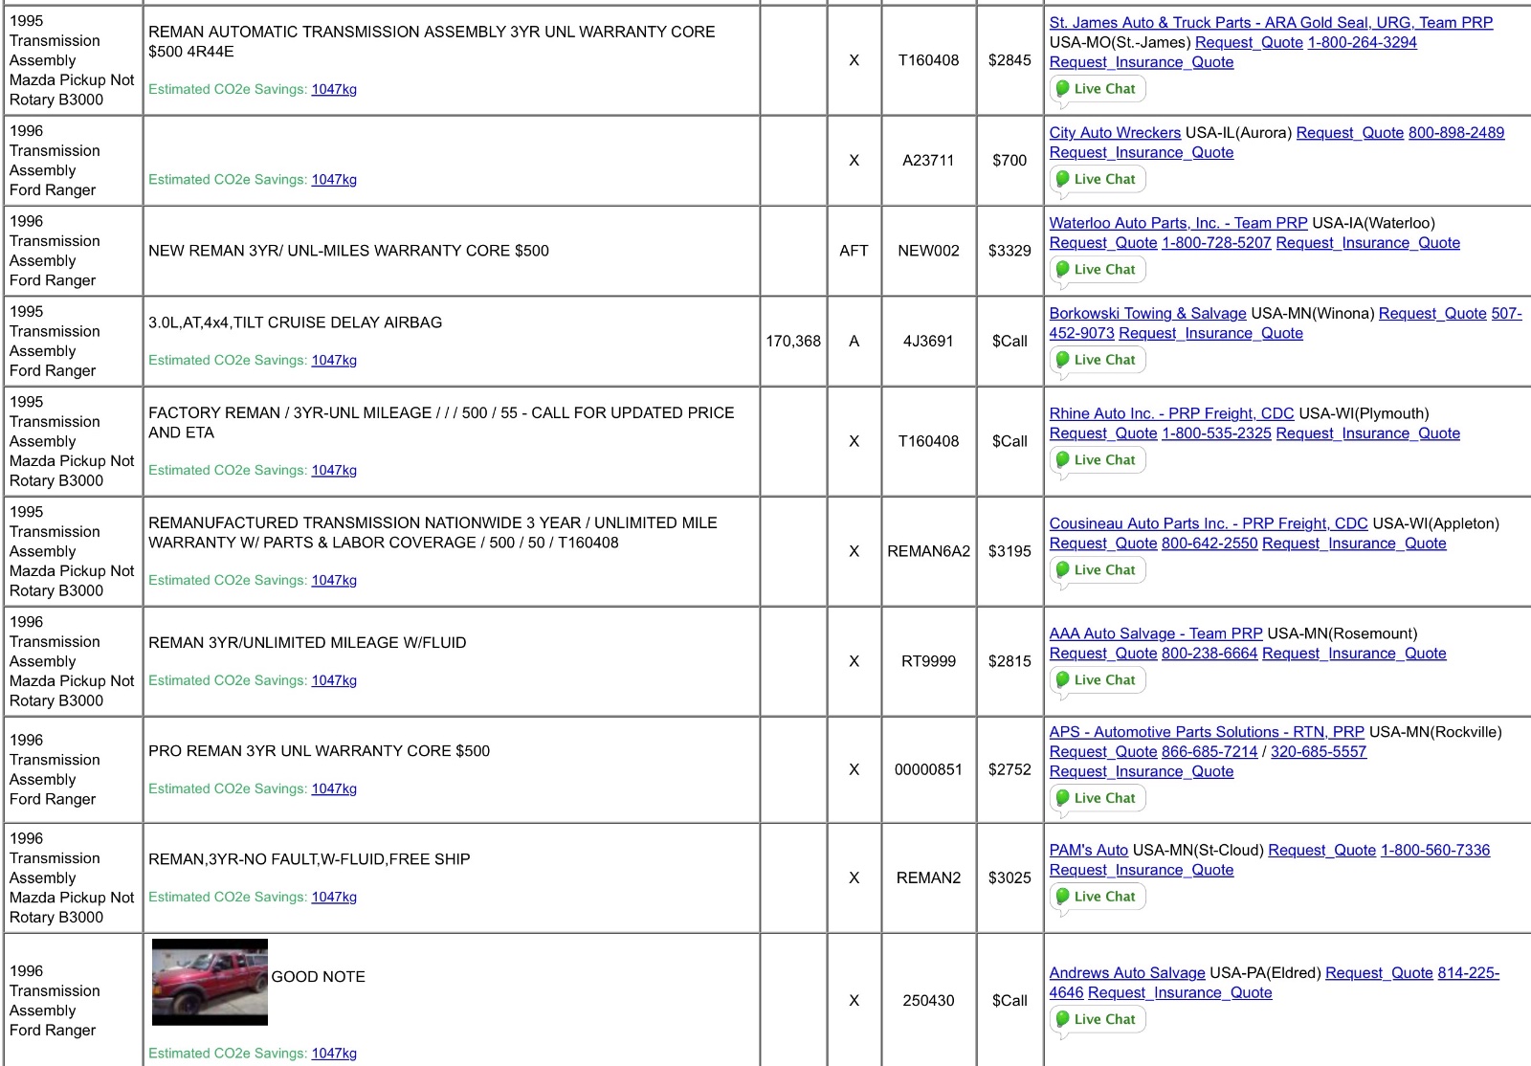Call Waterloo Auto Parts at 1-800-728-5207

point(1215,243)
